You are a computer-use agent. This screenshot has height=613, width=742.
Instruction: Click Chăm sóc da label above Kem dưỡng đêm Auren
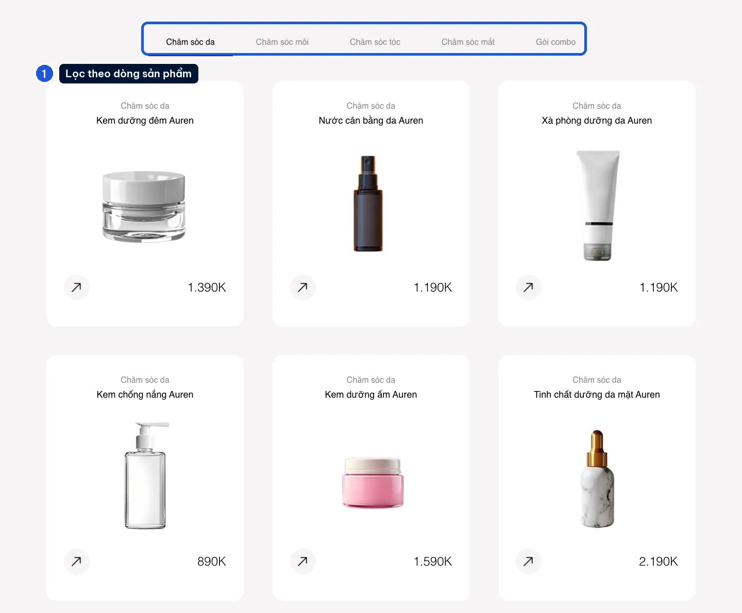pyautogui.click(x=145, y=106)
